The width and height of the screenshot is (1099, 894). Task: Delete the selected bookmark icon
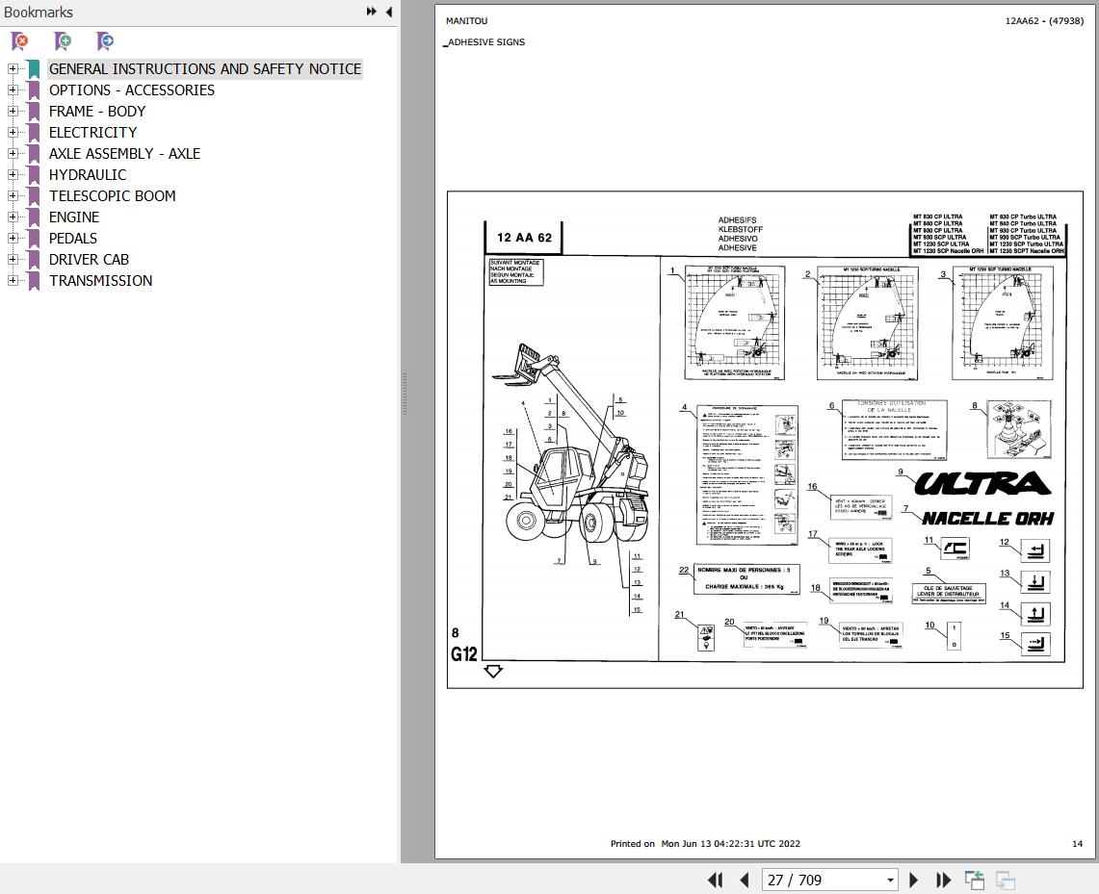[x=20, y=41]
